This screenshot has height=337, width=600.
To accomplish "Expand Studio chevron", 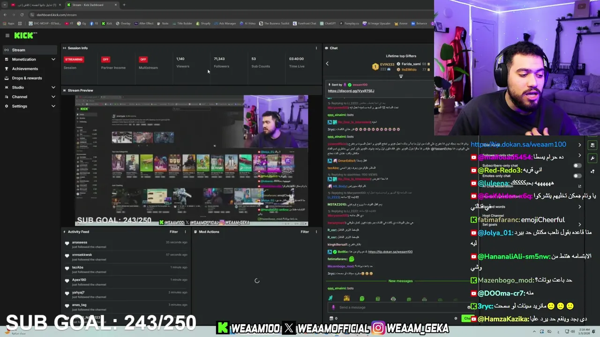I will pyautogui.click(x=53, y=88).
